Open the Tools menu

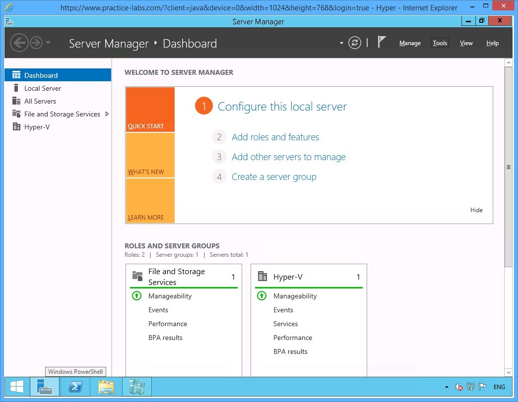click(x=440, y=43)
